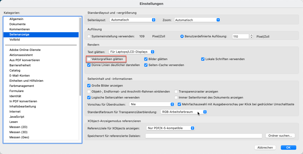The image size is (303, 154).
Task: Toggle Lokale Schriften verwenden checkbox
Action: (x=203, y=59)
